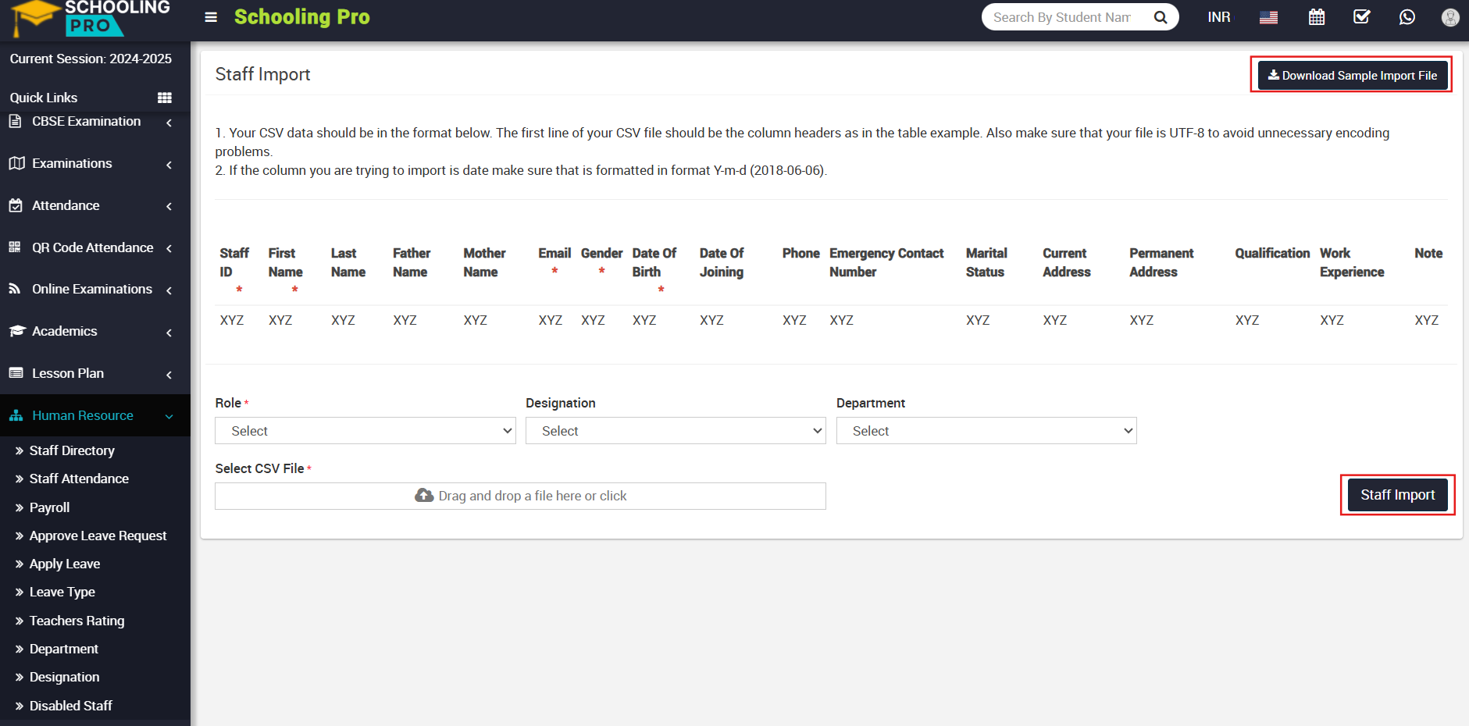Click the Quick Links grid icon
Viewport: 1469px width, 726px height.
[165, 98]
